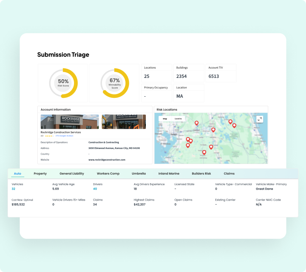Switch to the Claims tab
The image size is (306, 272).
[229, 173]
